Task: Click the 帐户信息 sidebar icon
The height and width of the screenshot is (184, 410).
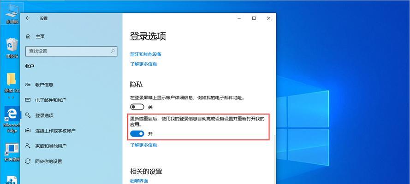Action: click(x=28, y=85)
